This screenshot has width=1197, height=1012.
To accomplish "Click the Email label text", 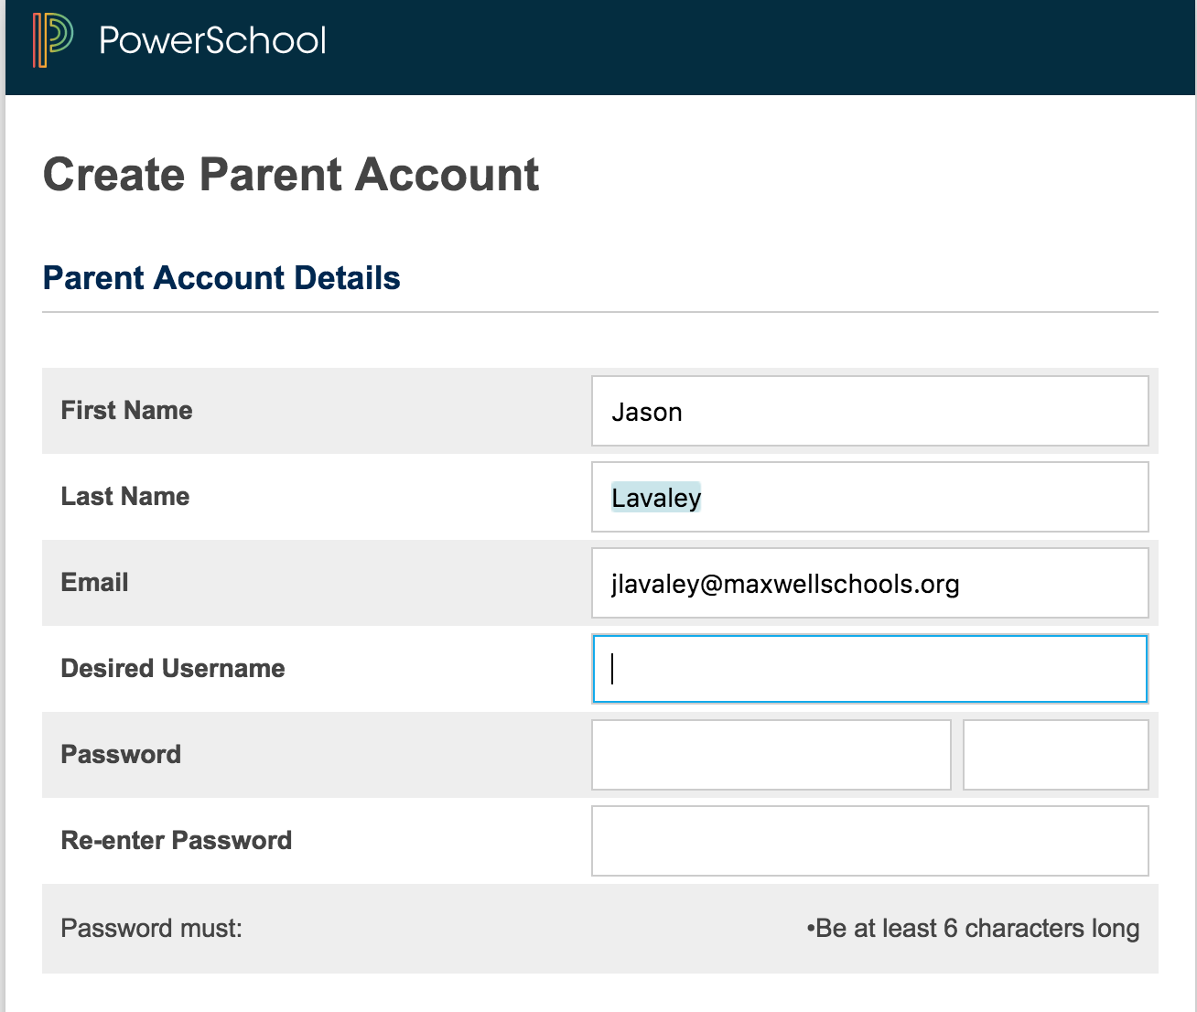I will tap(94, 583).
